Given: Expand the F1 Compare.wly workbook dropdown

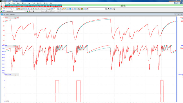Looking at the screenshot, I should pyautogui.click(x=25, y=11).
